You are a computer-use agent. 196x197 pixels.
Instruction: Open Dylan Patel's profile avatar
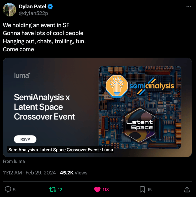tap(9, 9)
